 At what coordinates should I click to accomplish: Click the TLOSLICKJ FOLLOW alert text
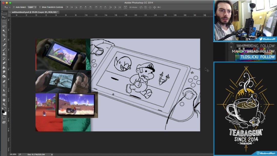coord(258,57)
